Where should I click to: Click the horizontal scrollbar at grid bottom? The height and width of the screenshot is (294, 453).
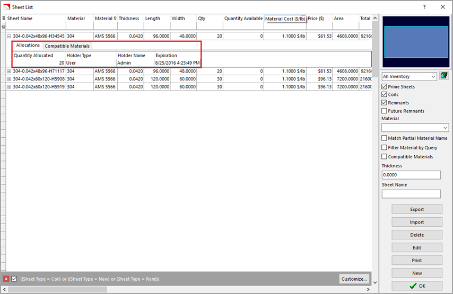click(58, 290)
